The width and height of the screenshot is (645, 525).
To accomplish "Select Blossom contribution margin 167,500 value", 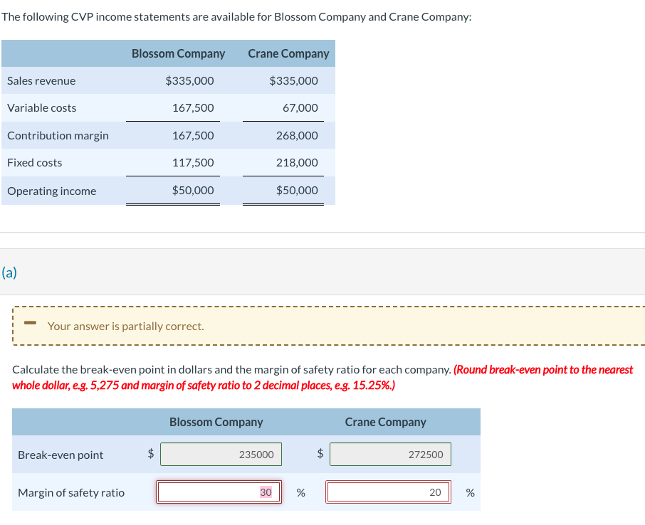I will point(193,135).
